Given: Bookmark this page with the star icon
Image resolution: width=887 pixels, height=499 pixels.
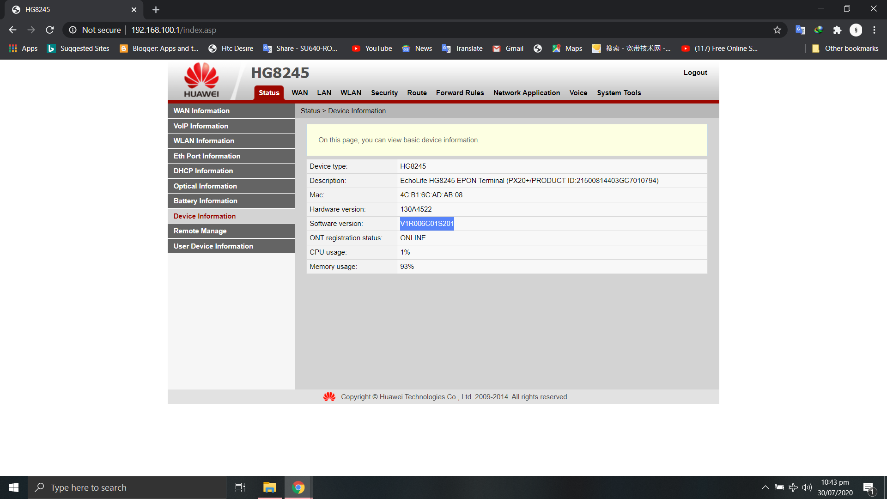Looking at the screenshot, I should [x=777, y=30].
